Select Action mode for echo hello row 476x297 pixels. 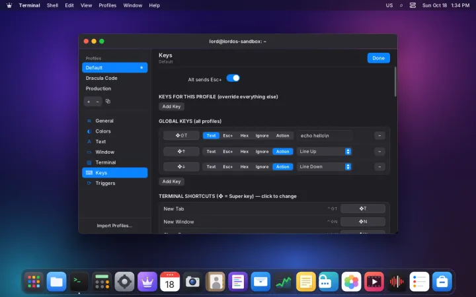[283, 135]
